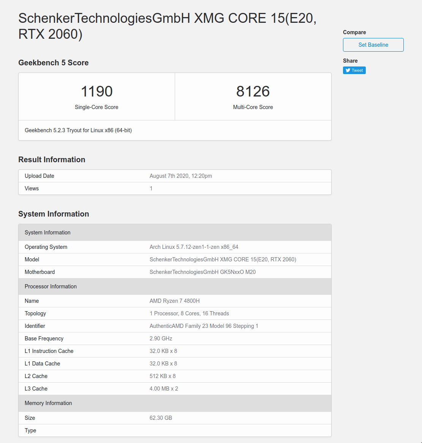Select the value August 7th 2020, 12:20pm
The height and width of the screenshot is (443, 422).
pyautogui.click(x=181, y=176)
